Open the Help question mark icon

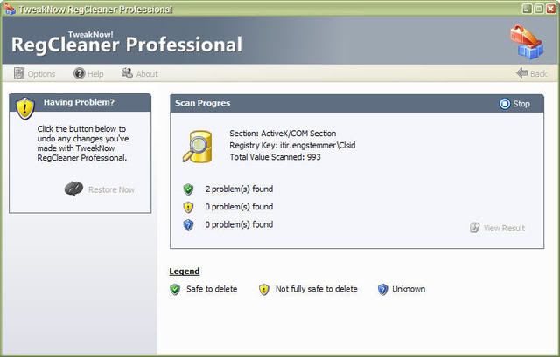79,73
